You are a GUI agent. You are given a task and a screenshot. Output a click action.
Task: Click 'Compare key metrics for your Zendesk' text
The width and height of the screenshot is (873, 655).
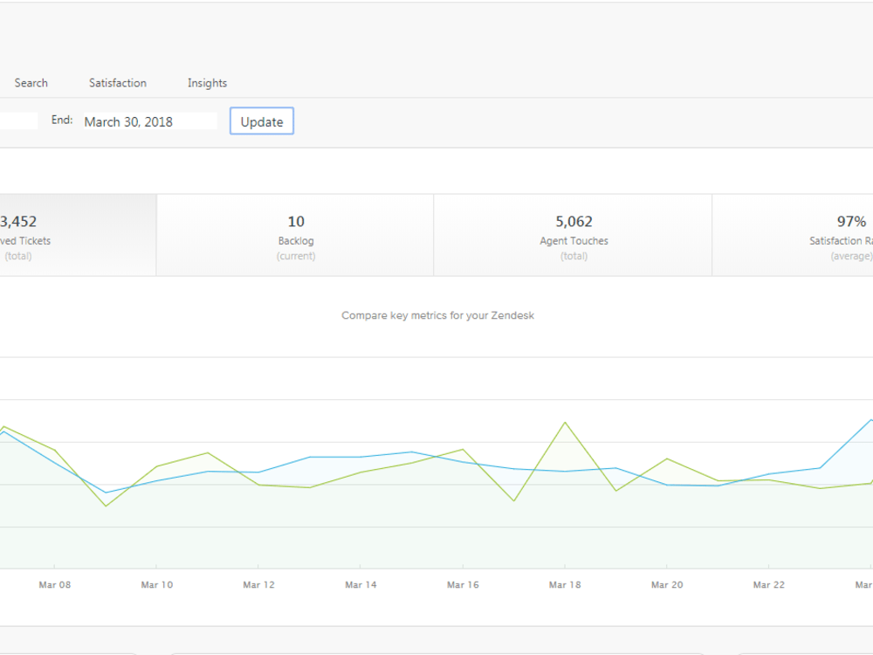tap(437, 315)
